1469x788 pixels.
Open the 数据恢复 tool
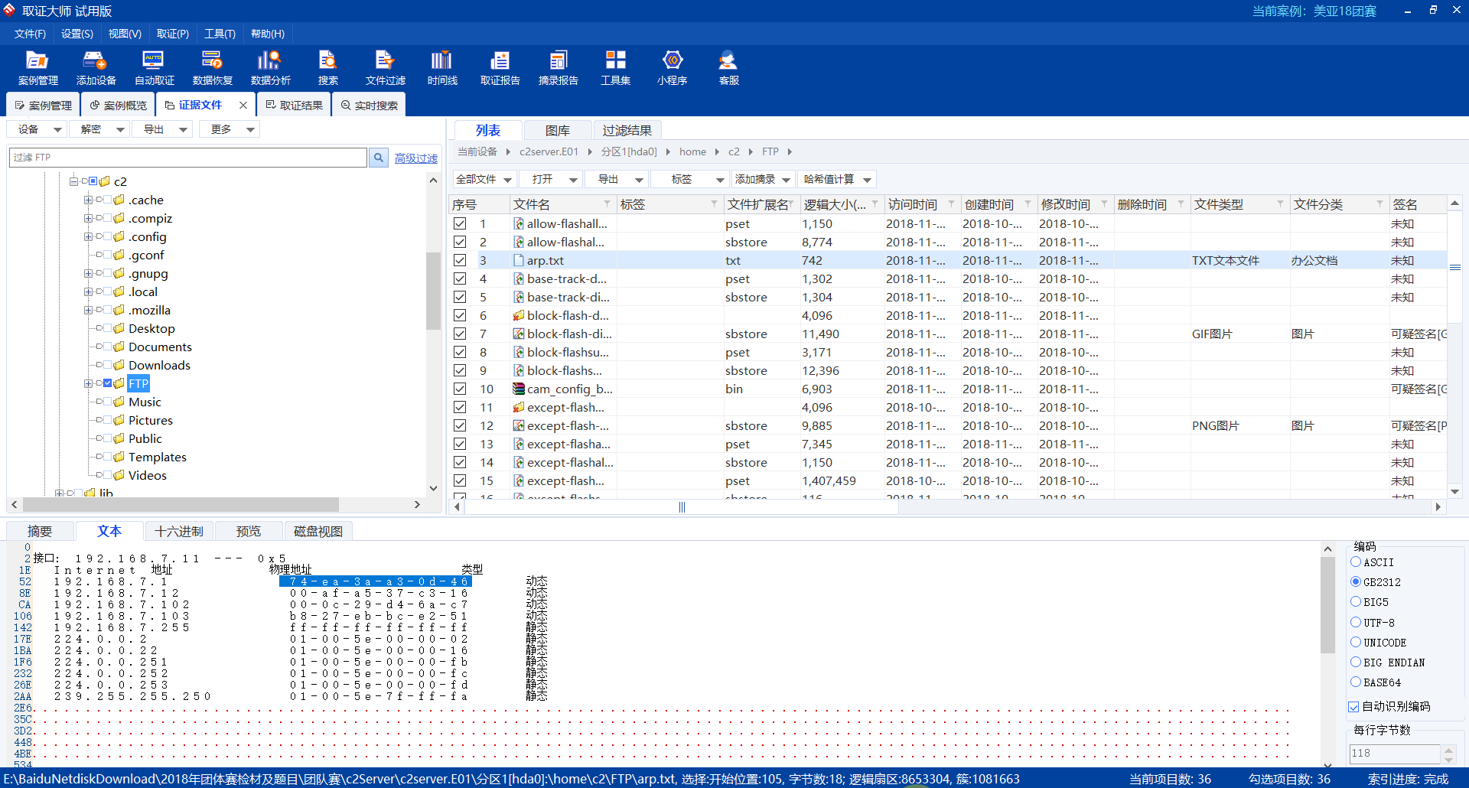point(212,67)
